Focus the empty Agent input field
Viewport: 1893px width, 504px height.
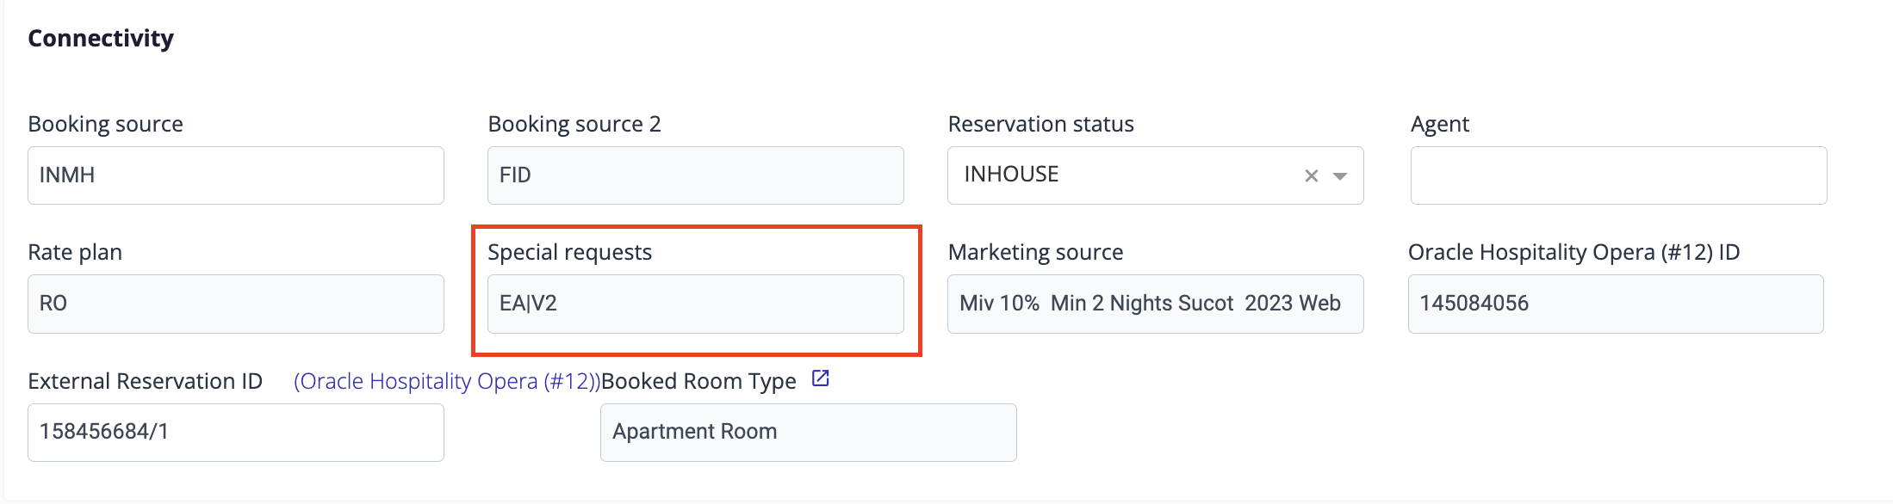pyautogui.click(x=1619, y=175)
